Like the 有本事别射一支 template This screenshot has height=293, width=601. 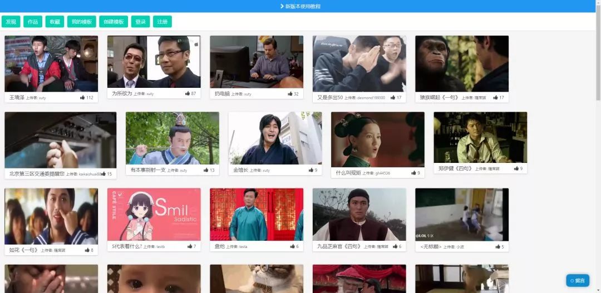206,170
